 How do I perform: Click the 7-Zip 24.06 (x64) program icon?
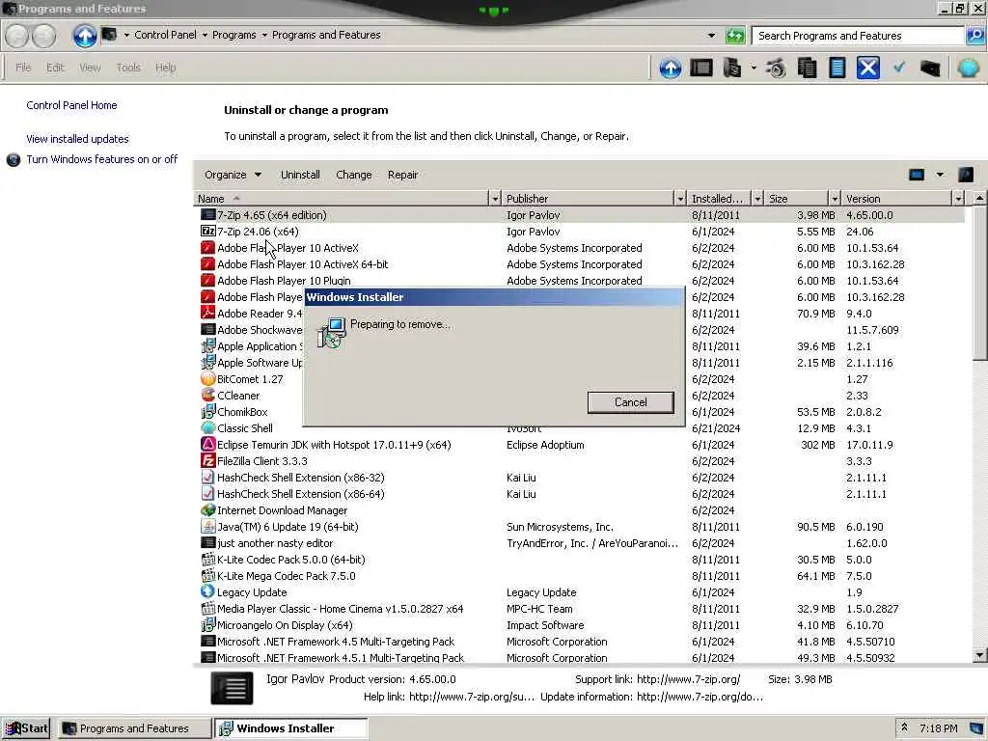(208, 232)
